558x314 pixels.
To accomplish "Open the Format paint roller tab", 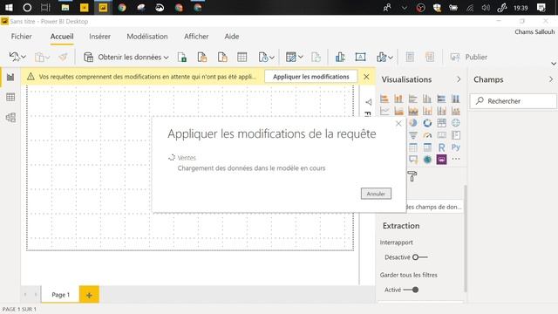I will [412, 176].
